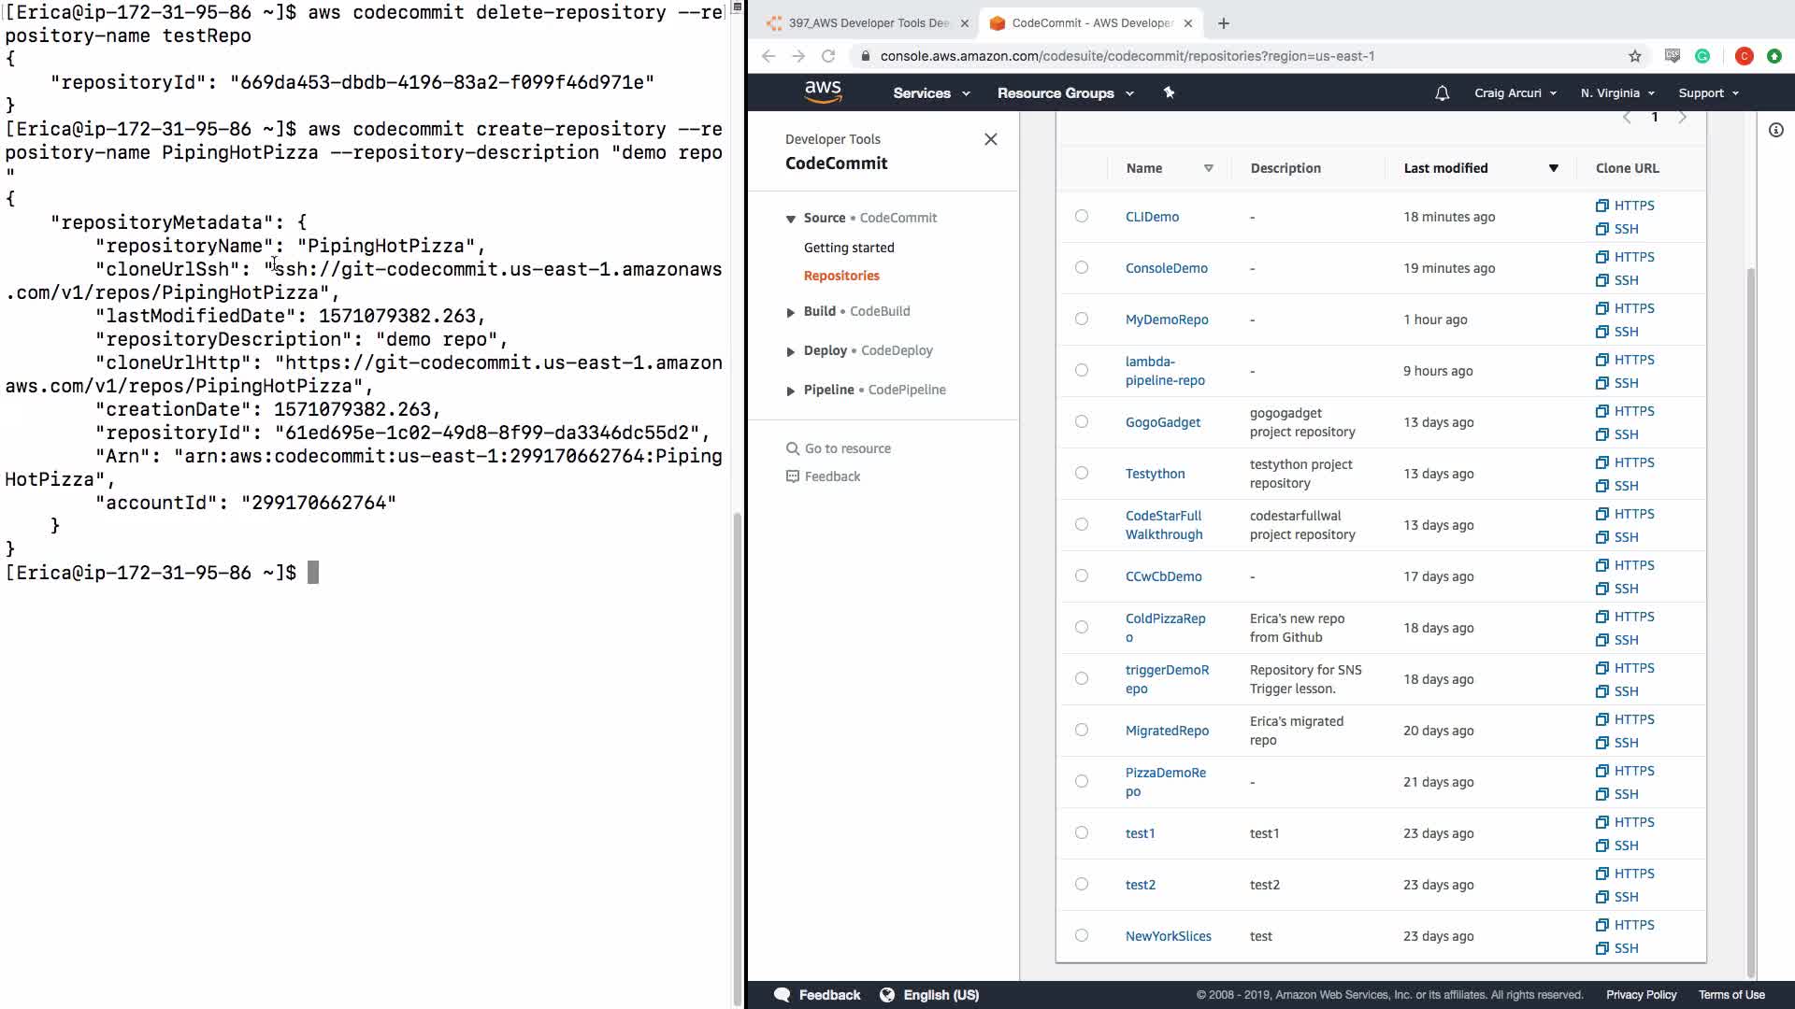Reload the page with refresh icon
This screenshot has width=1795, height=1009.
(x=828, y=56)
